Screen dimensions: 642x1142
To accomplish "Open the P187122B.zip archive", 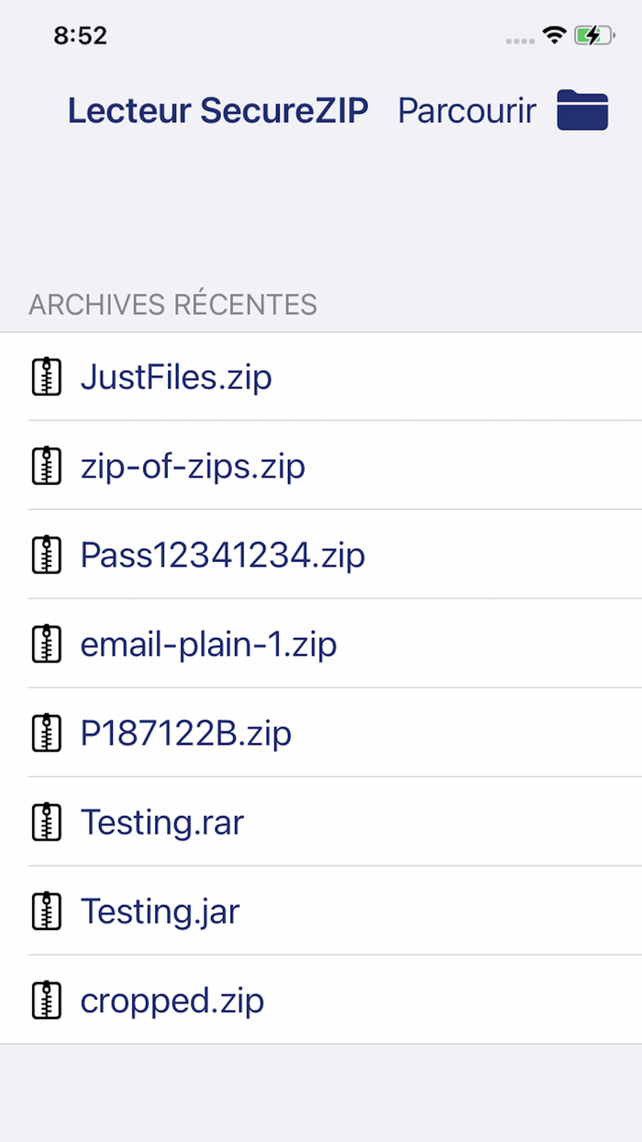I will pyautogui.click(x=185, y=733).
